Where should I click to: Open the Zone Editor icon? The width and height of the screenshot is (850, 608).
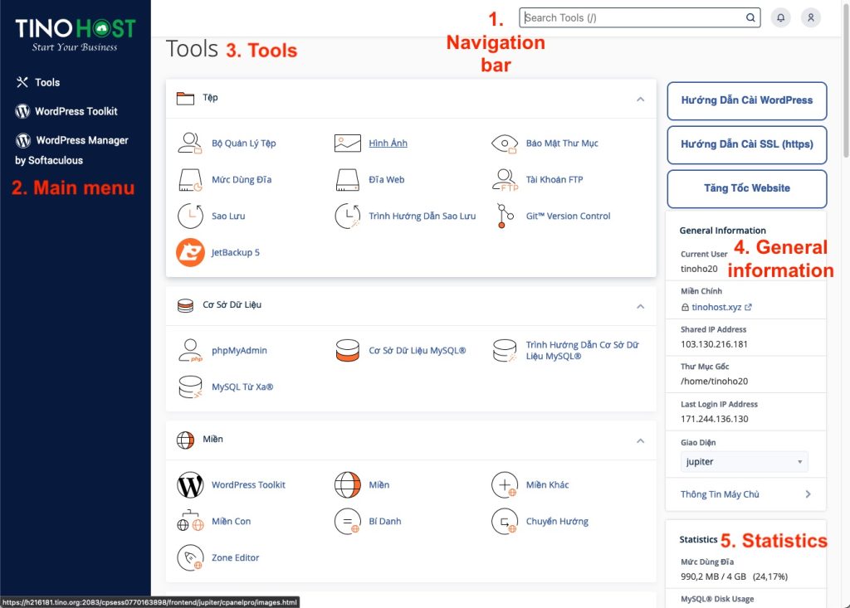[x=190, y=557]
